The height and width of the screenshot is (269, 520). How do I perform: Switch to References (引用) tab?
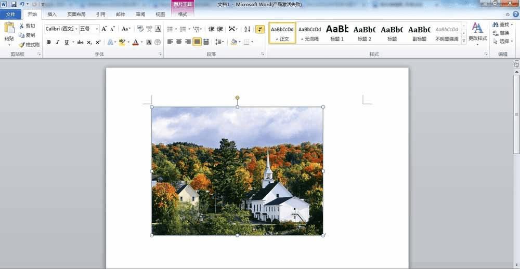coord(101,14)
